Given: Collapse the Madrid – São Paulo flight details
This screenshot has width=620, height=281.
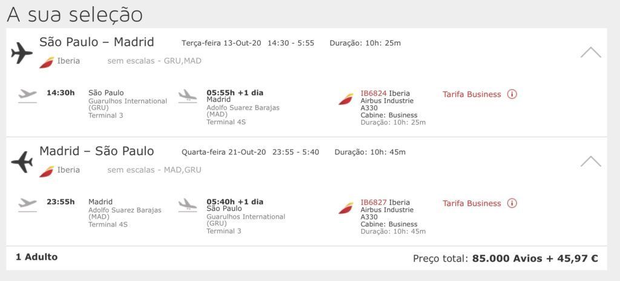Looking at the screenshot, I should pos(591,161).
